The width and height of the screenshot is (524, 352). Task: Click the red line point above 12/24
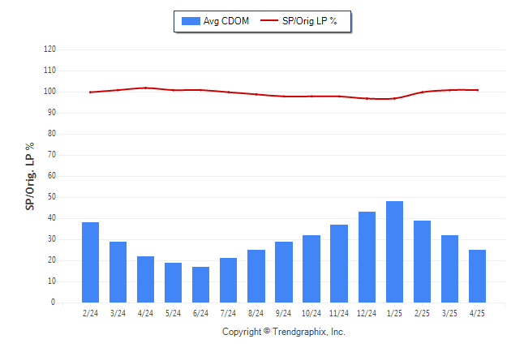(x=367, y=99)
